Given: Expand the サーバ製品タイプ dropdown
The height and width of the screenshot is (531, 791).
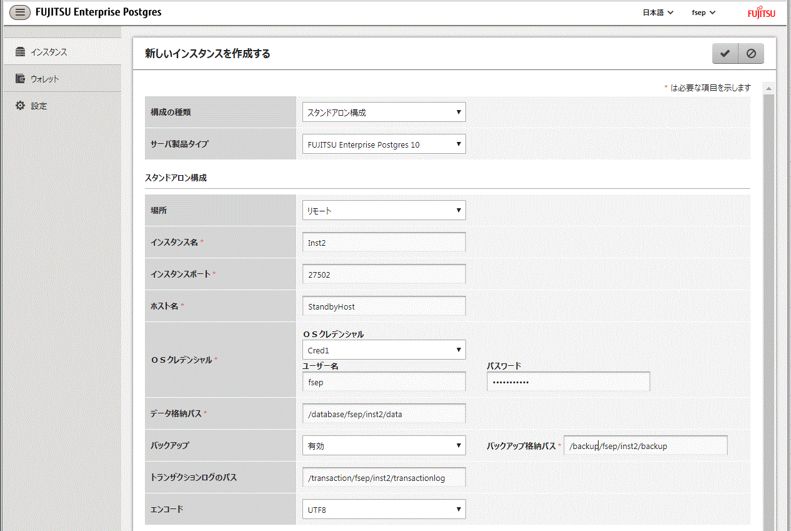Looking at the screenshot, I should (384, 144).
